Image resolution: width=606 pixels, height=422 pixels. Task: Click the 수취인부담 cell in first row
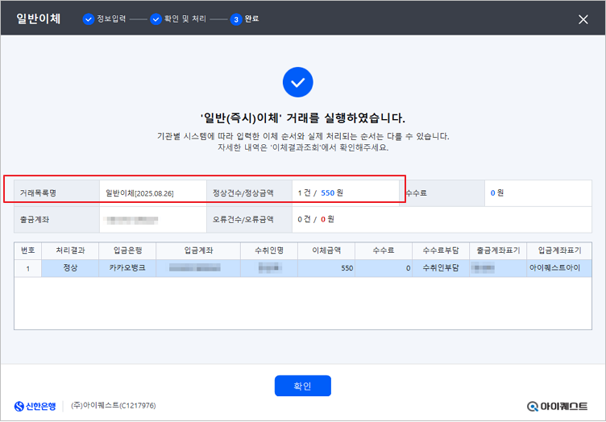pyautogui.click(x=439, y=267)
